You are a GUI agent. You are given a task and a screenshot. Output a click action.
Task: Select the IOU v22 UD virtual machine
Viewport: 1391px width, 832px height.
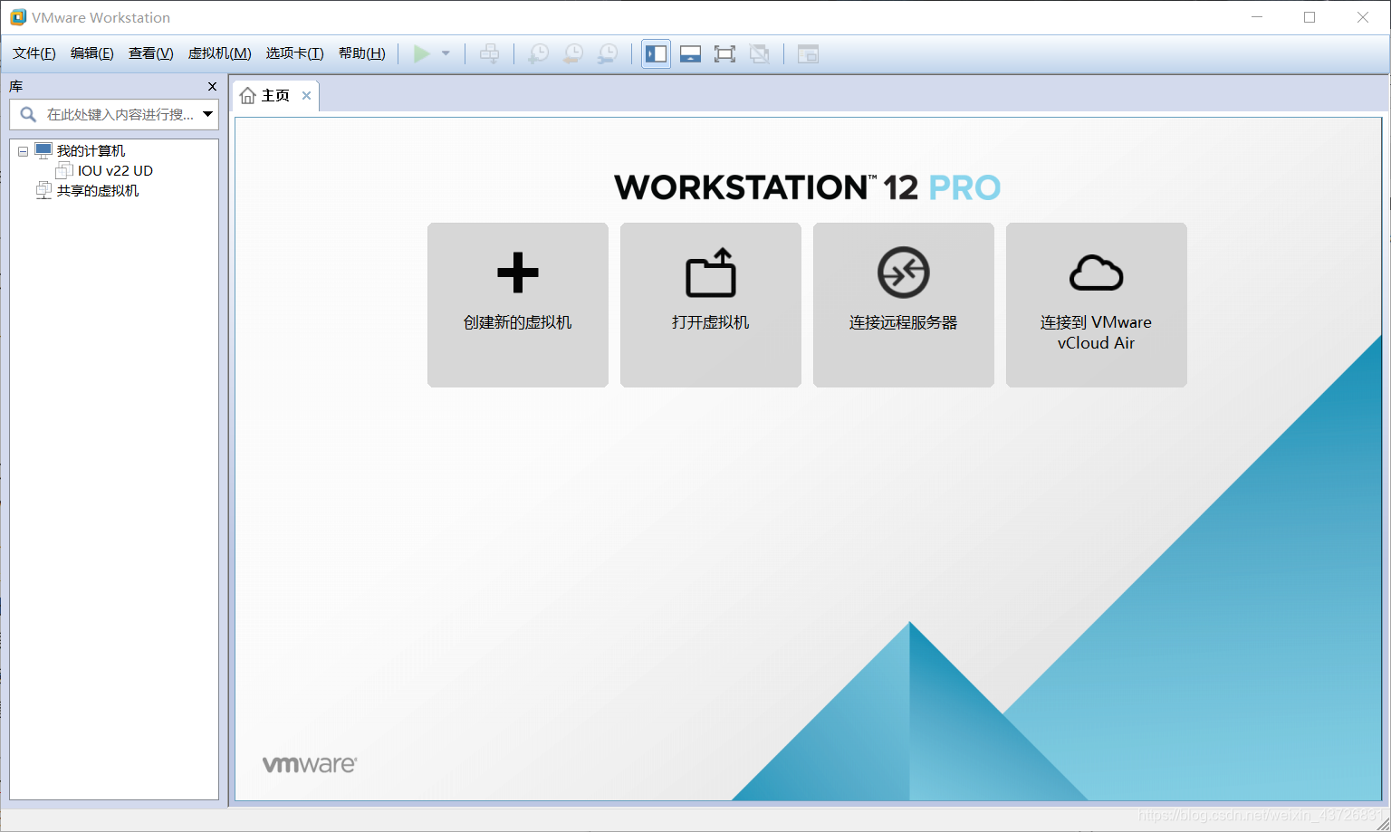coord(115,171)
